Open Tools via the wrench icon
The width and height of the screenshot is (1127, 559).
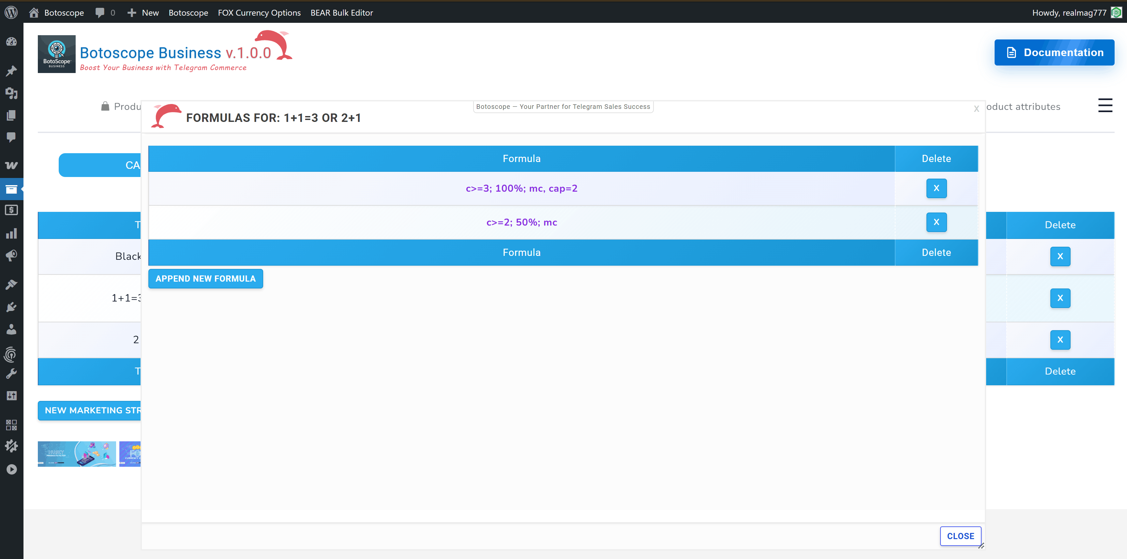pyautogui.click(x=12, y=373)
